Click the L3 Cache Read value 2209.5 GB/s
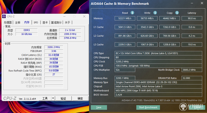This screenshot has width=207, height=113. point(125,45)
